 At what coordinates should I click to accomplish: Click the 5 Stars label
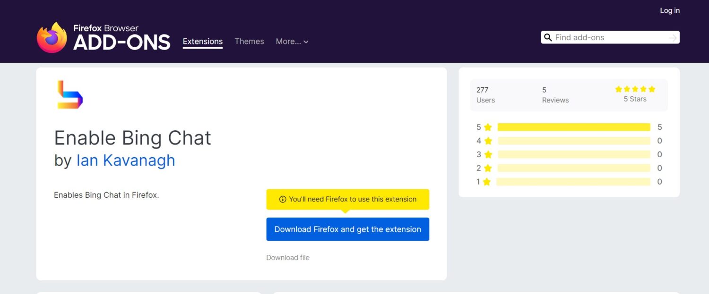coord(635,99)
